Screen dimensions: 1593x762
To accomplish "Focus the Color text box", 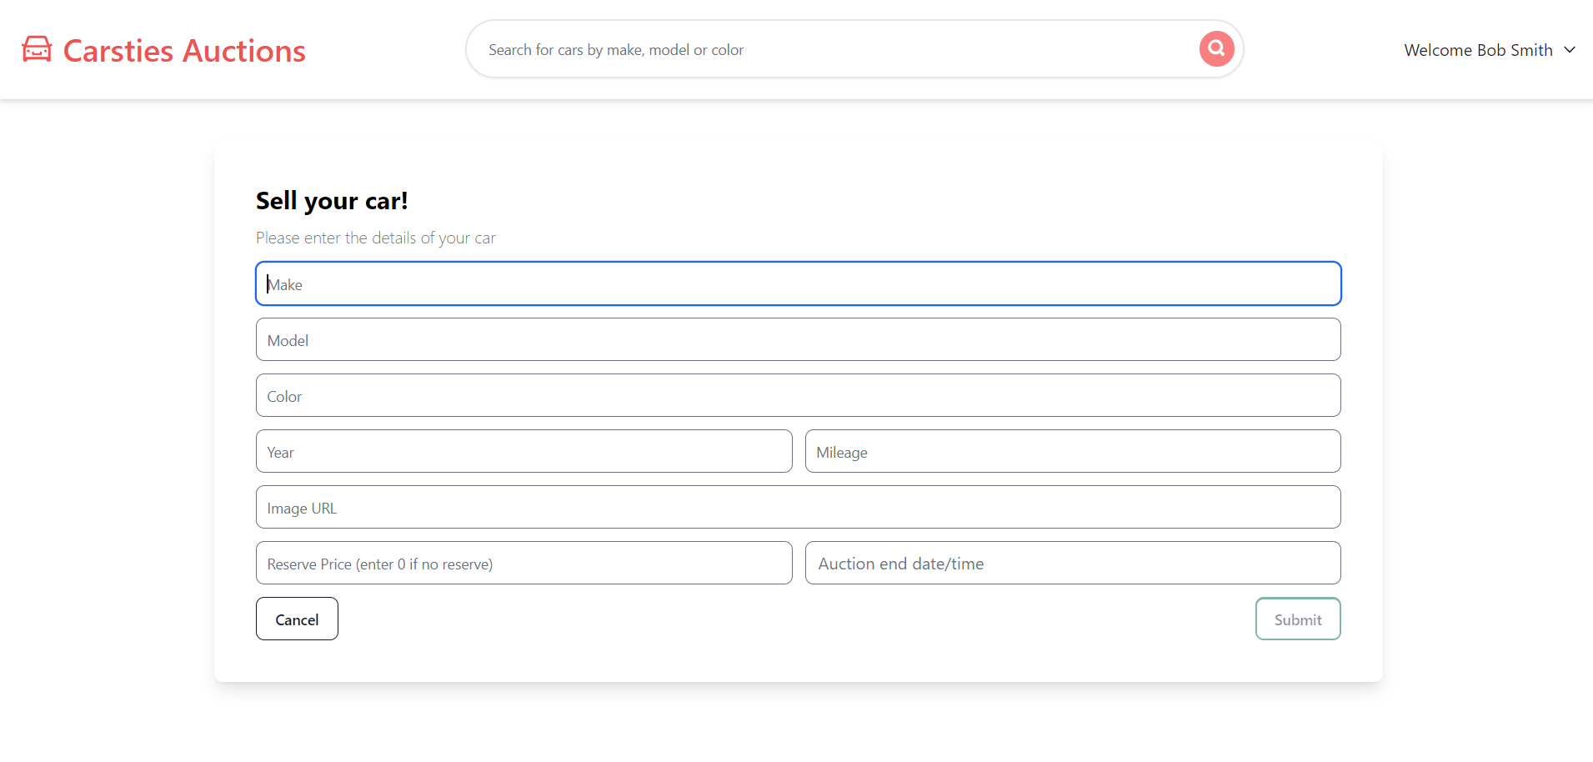I will [798, 396].
